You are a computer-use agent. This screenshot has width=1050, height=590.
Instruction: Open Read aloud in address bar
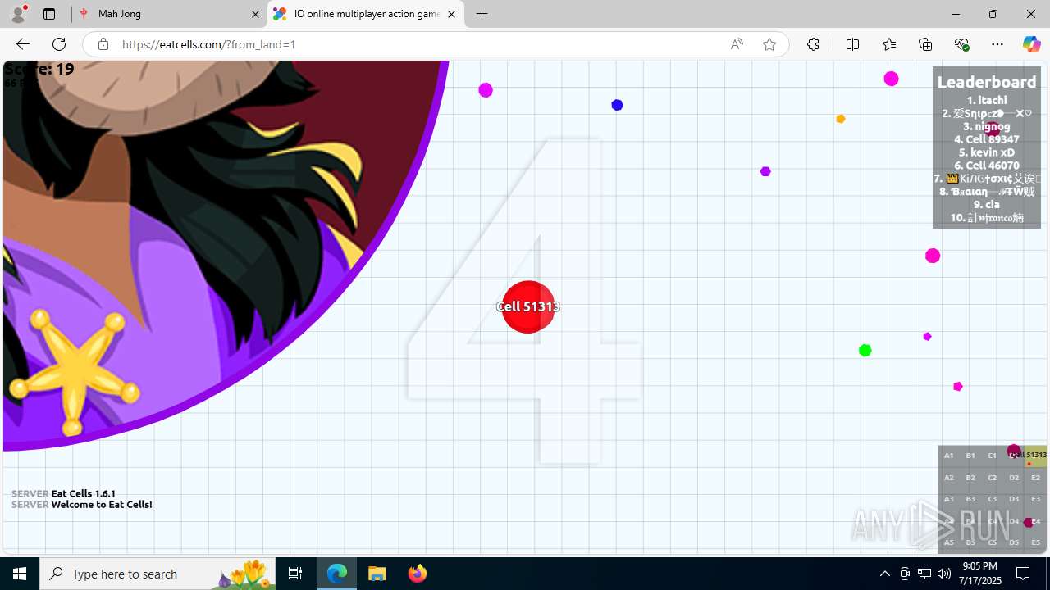(x=737, y=44)
